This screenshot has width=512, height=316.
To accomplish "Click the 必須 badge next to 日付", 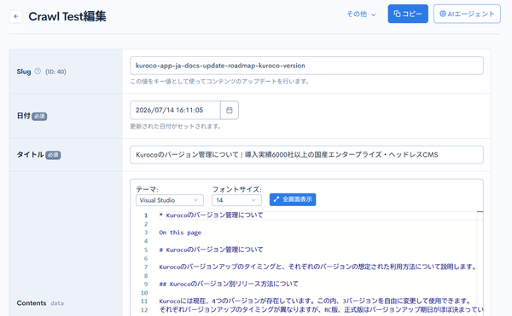I will (39, 117).
